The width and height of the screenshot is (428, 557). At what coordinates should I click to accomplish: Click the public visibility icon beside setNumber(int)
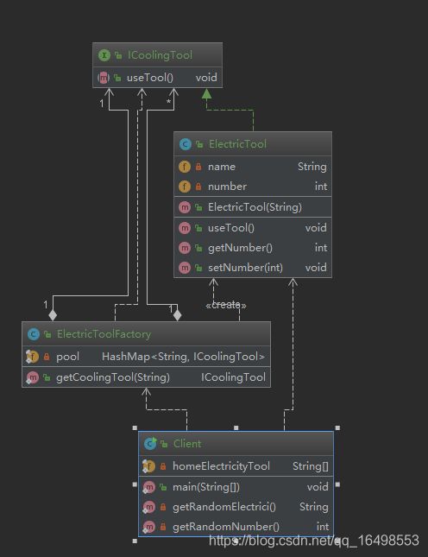tap(199, 268)
